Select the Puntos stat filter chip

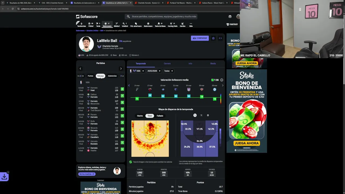click(x=90, y=76)
